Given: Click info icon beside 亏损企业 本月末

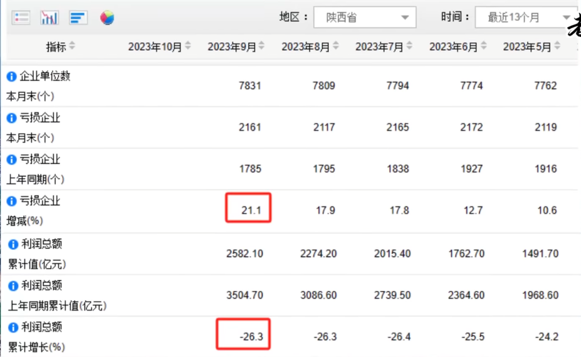Looking at the screenshot, I should [x=12, y=118].
